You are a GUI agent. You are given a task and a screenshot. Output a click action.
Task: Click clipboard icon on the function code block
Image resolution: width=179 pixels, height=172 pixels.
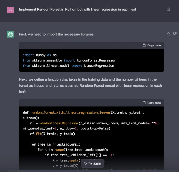pos(144,103)
